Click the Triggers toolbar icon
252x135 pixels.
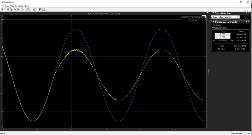coord(40,9)
